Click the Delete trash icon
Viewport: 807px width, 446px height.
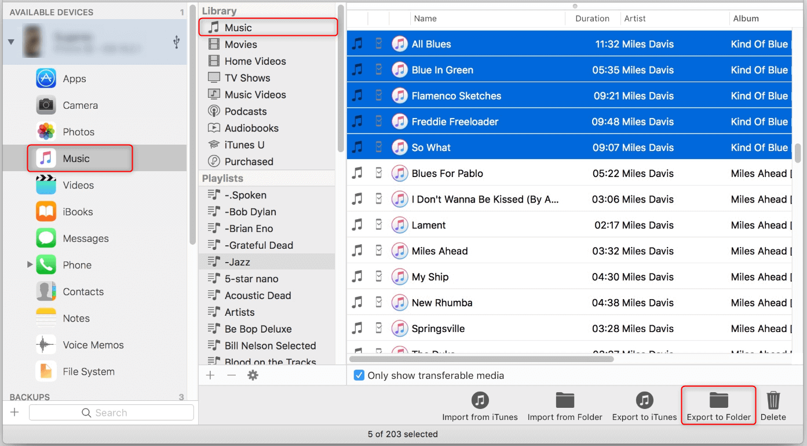tap(773, 400)
